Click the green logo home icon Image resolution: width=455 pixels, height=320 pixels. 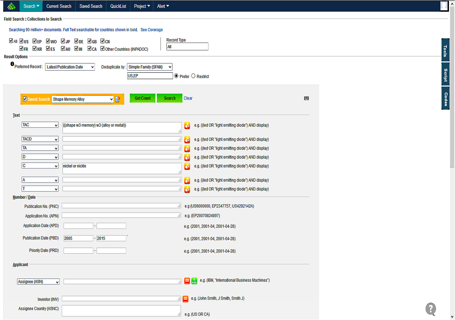click(x=12, y=6)
